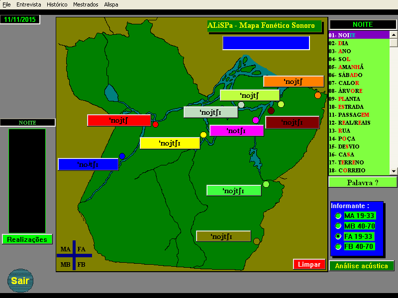Click the red map marker dot
Image resolution: width=398 pixels, height=298 pixels.
coord(155,124)
